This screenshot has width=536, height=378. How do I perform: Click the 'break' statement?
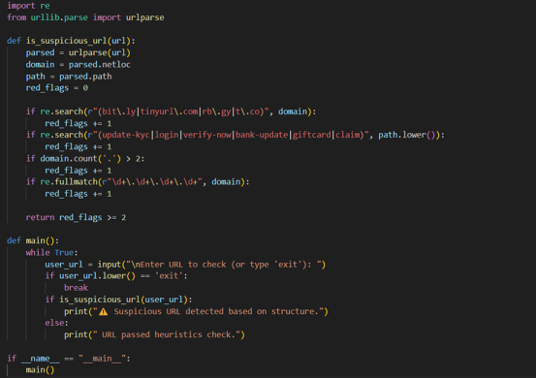(76, 288)
